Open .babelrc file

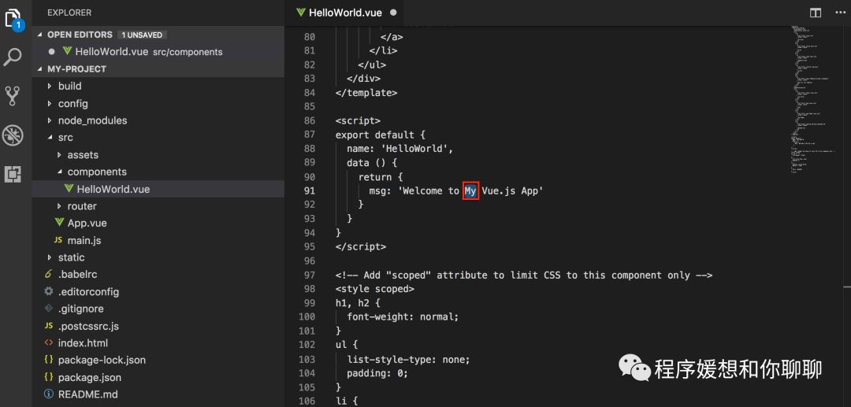point(77,274)
